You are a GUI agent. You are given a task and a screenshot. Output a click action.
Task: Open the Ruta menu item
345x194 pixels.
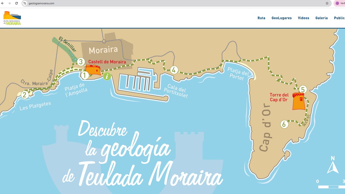[x=261, y=18]
